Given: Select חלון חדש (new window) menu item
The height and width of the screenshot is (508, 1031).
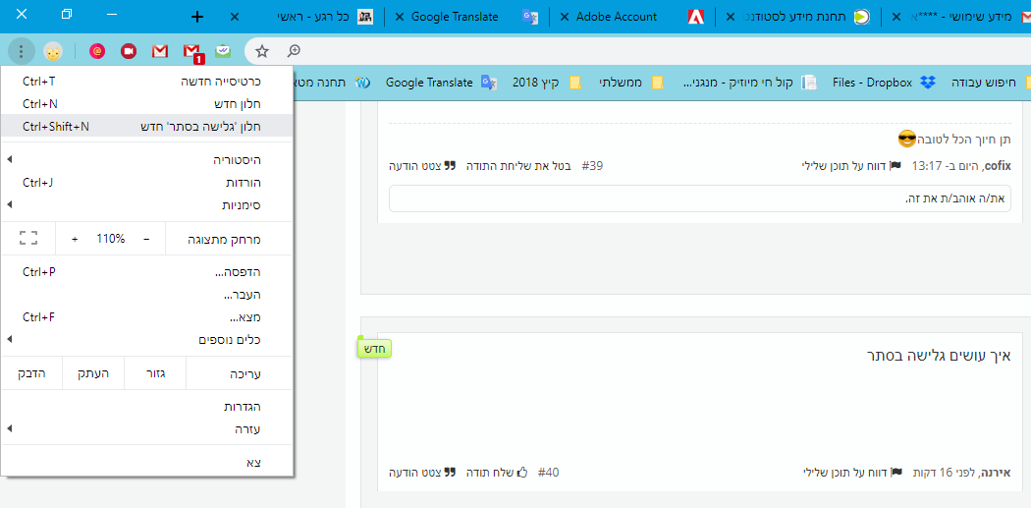Looking at the screenshot, I should pyautogui.click(x=147, y=104).
